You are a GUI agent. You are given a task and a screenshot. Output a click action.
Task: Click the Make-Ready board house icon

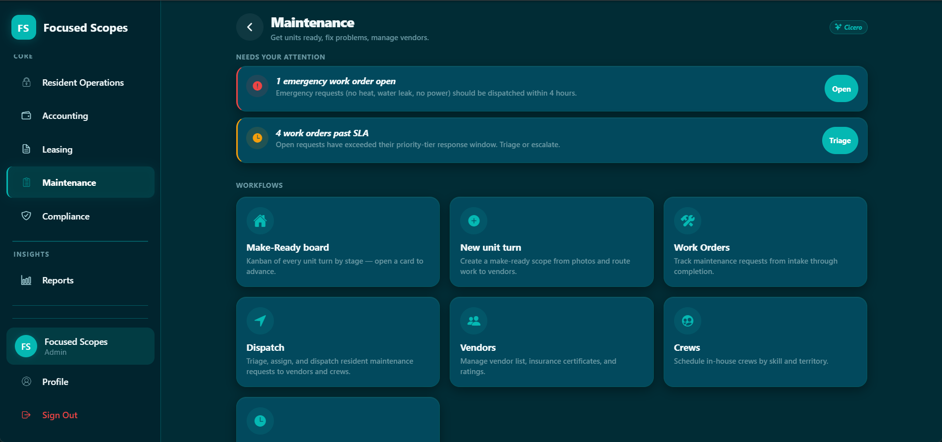[x=260, y=221]
